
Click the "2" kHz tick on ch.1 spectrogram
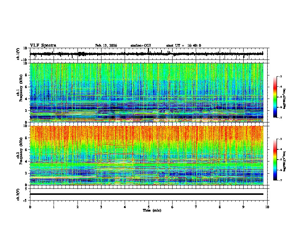pyautogui.click(x=26, y=110)
